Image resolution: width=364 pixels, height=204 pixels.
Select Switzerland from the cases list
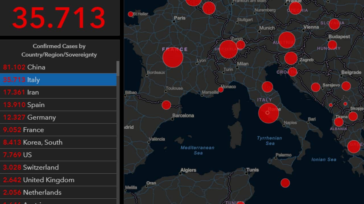point(58,167)
